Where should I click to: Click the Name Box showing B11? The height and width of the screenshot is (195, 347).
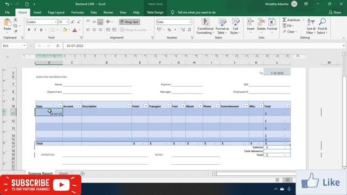[14, 45]
